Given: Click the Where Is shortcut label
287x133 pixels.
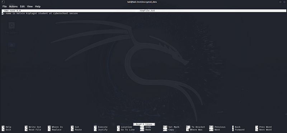Looking at the screenshot, I should [57, 127].
